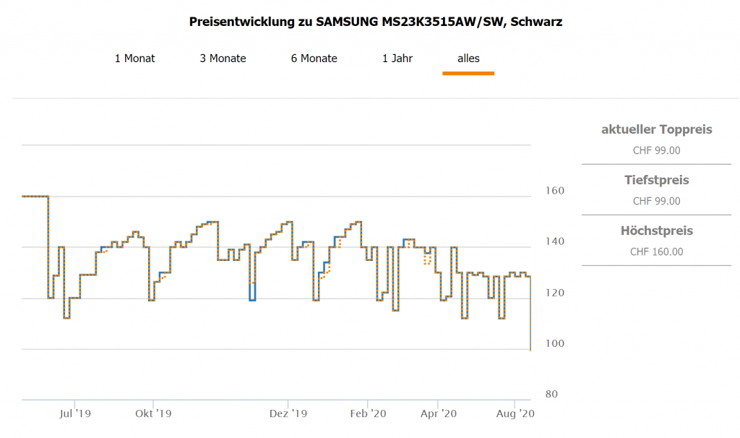Click the 80 y-axis price label
This screenshot has width=740, height=438.
coord(551,395)
